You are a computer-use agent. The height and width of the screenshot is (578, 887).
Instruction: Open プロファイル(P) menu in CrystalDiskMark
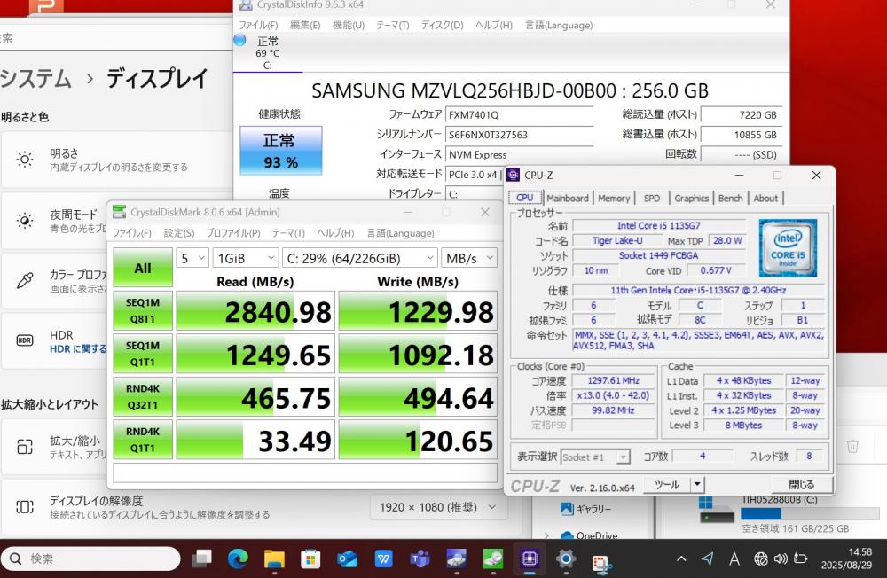click(x=233, y=233)
